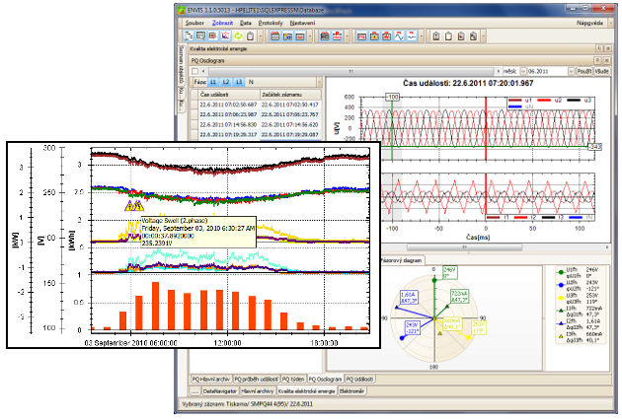Click the green refresh arrows toolbar icon
Viewport: 622px width, 420px height.
point(238,36)
